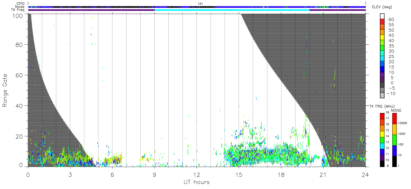This screenshot has height=189, width=411.
Task: Click the cyan section of the TX Freq strip
Action: tap(232, 10)
